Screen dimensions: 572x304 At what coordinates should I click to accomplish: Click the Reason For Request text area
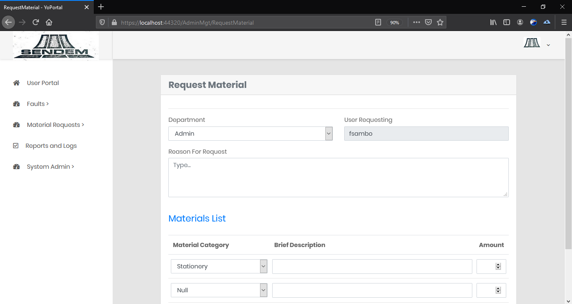click(338, 177)
